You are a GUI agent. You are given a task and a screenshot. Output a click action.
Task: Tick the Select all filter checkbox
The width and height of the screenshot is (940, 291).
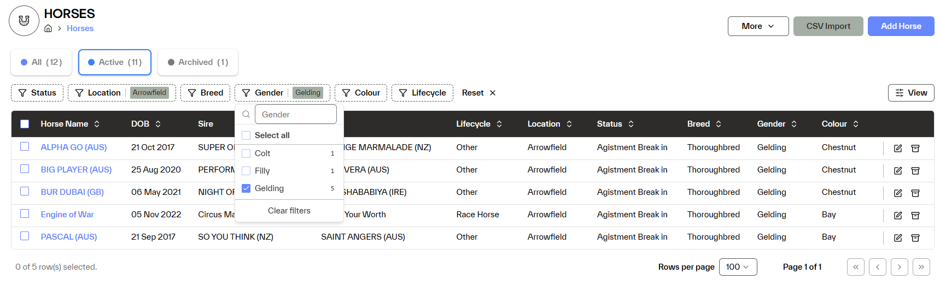click(246, 135)
